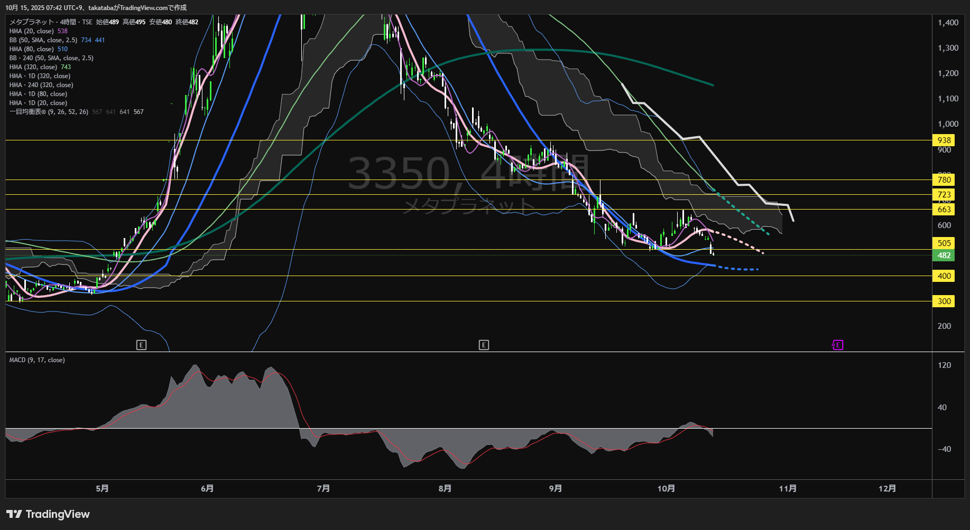
Task: Click the 一目均衡表 indicator legend
Action: pyautogui.click(x=49, y=112)
